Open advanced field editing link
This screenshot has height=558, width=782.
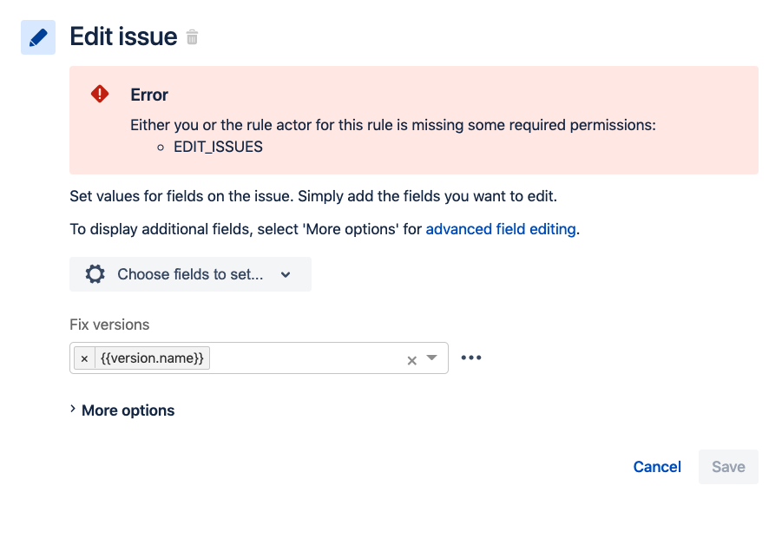click(x=500, y=228)
